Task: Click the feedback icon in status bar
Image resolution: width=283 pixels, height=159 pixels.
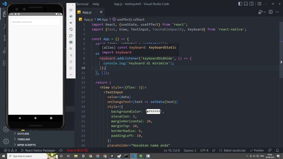Action: [x=270, y=150]
